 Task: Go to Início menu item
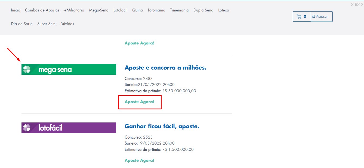[x=16, y=10]
